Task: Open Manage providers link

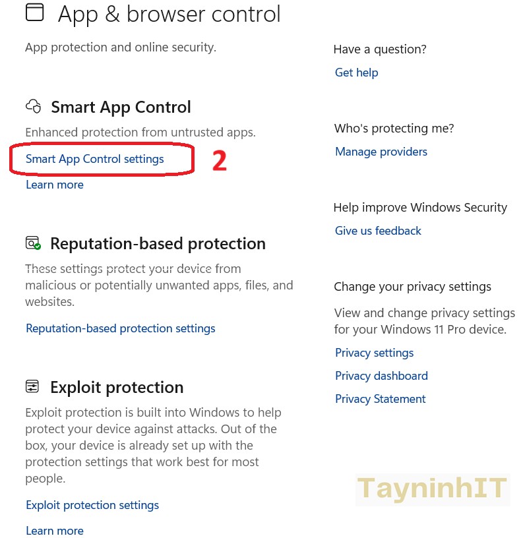Action: tap(381, 152)
